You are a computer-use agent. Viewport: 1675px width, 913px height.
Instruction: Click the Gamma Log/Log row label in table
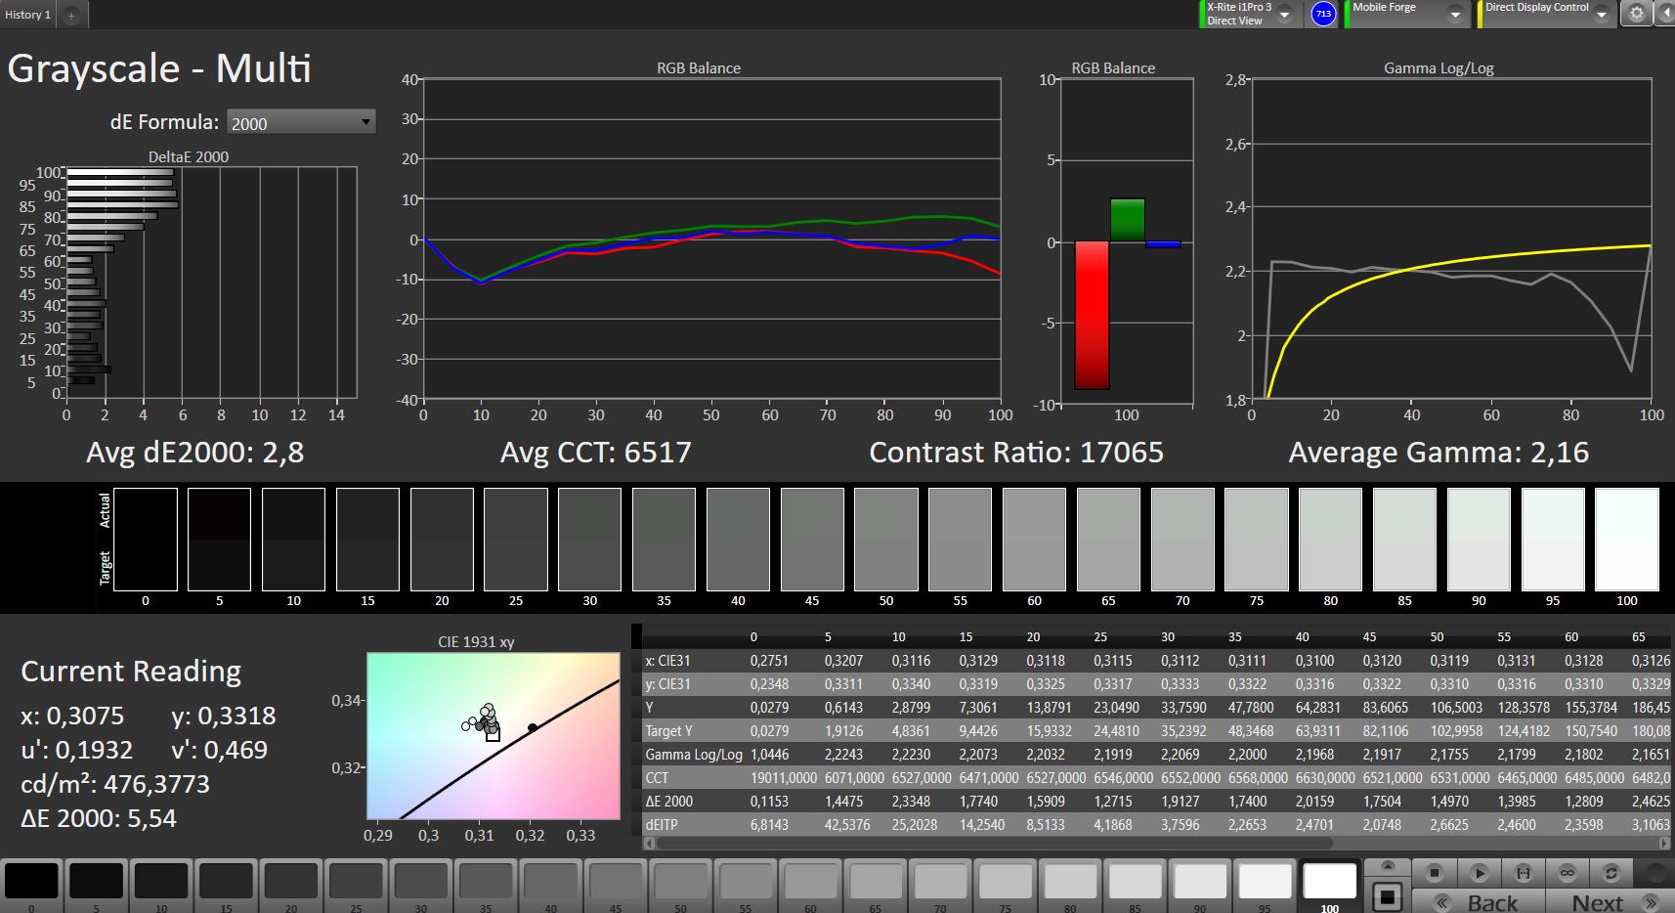694,755
